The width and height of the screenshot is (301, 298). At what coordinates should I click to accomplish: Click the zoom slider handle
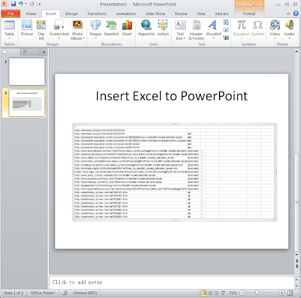click(257, 293)
